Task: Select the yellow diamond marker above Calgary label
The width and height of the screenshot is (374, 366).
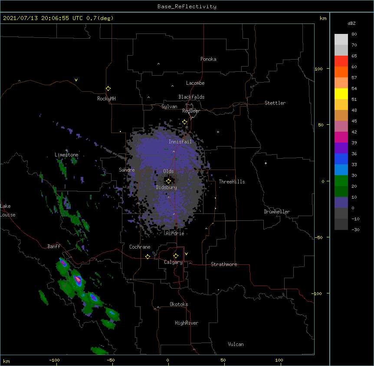Action: coord(176,256)
